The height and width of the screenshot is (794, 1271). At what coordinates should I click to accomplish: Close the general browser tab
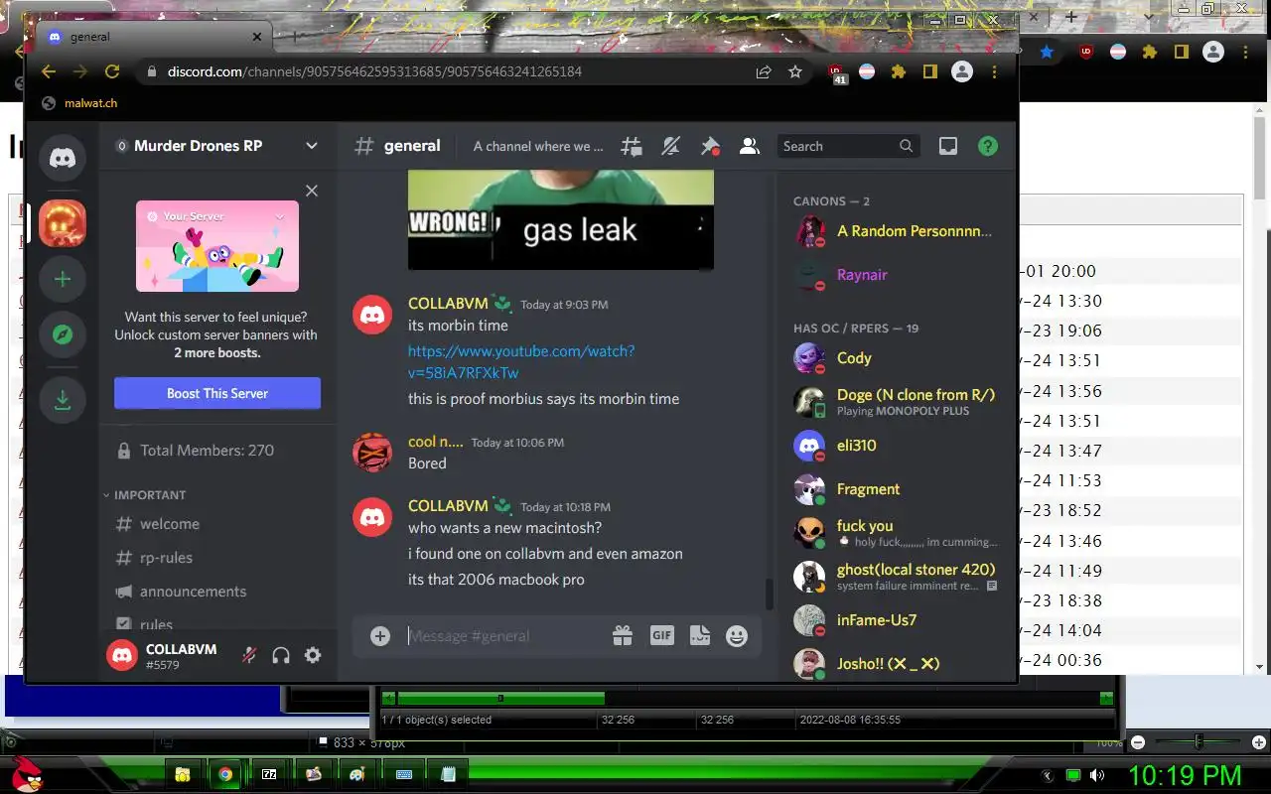(257, 37)
